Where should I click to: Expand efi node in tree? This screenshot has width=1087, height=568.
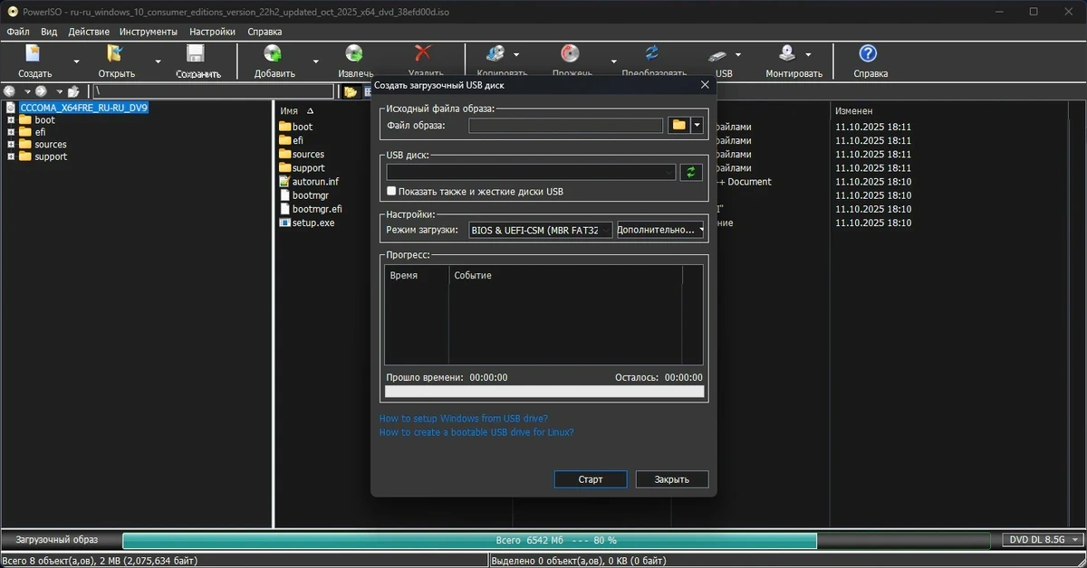point(11,132)
